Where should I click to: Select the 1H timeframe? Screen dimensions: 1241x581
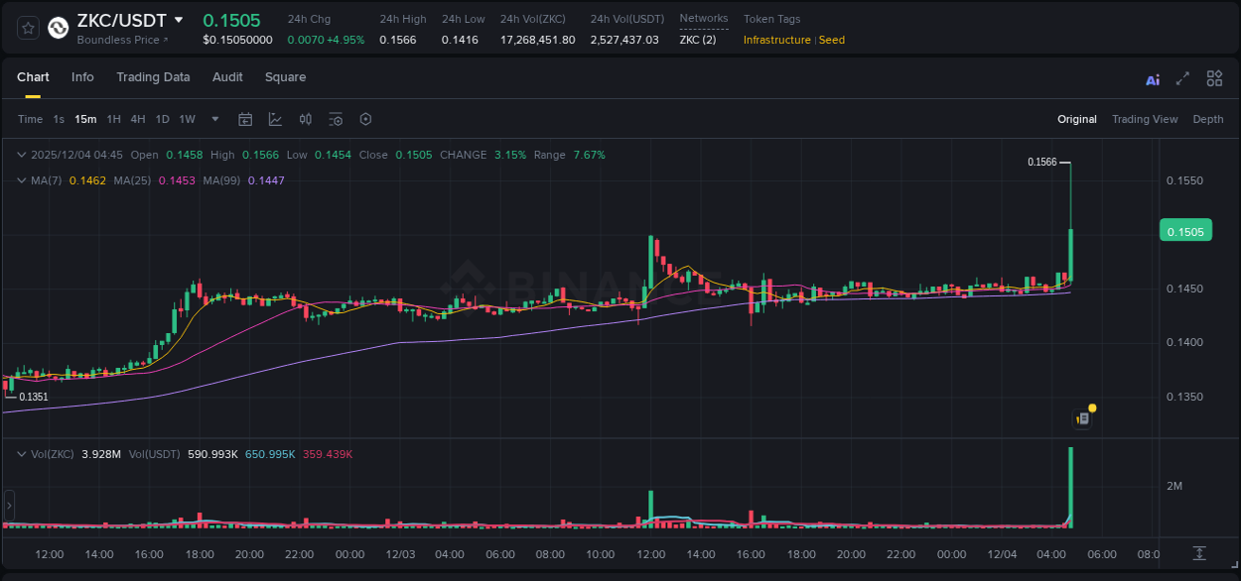113,119
